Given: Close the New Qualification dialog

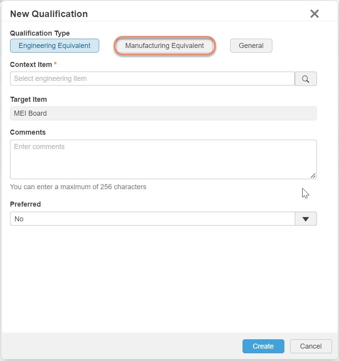Looking at the screenshot, I should click(314, 14).
